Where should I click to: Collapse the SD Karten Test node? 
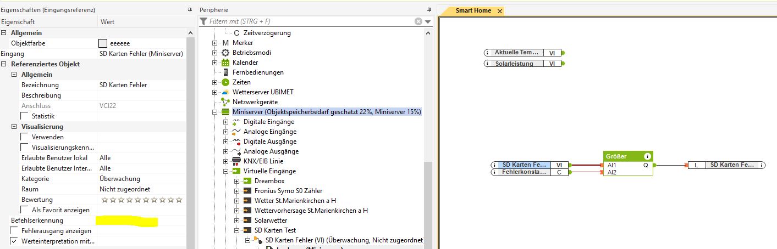(x=237, y=230)
